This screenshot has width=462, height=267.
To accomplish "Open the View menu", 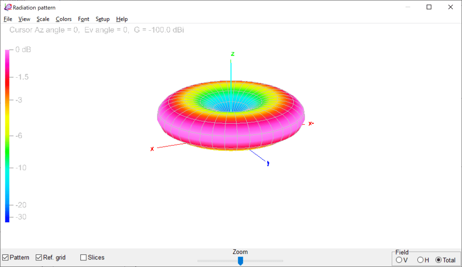I will pos(24,19).
